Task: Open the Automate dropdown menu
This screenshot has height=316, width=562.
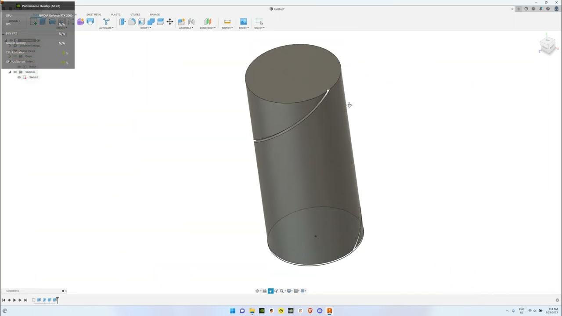Action: pos(106,28)
